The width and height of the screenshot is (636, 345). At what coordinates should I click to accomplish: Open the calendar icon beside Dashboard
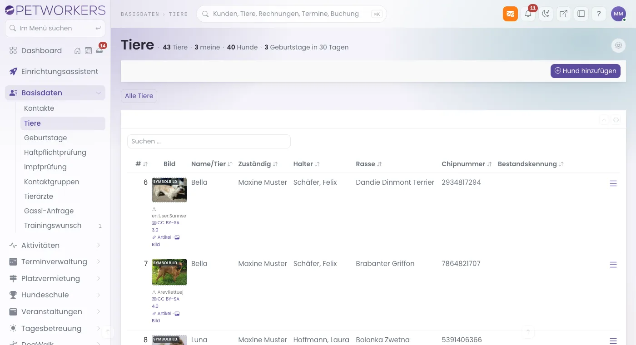(88, 51)
